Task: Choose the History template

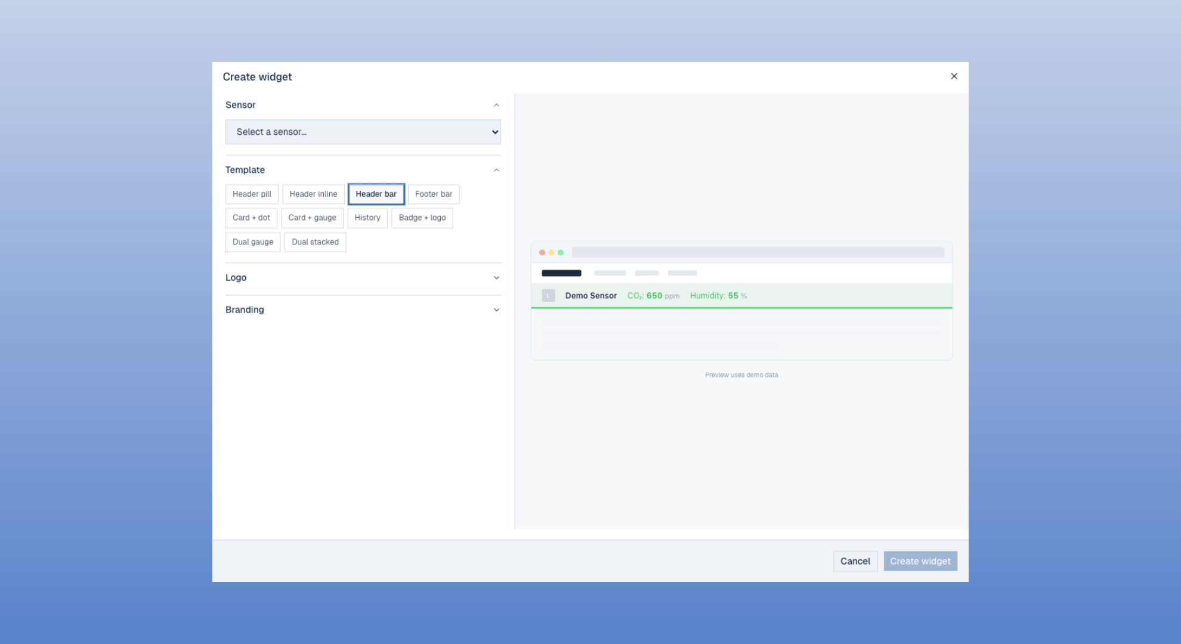Action: (x=367, y=218)
